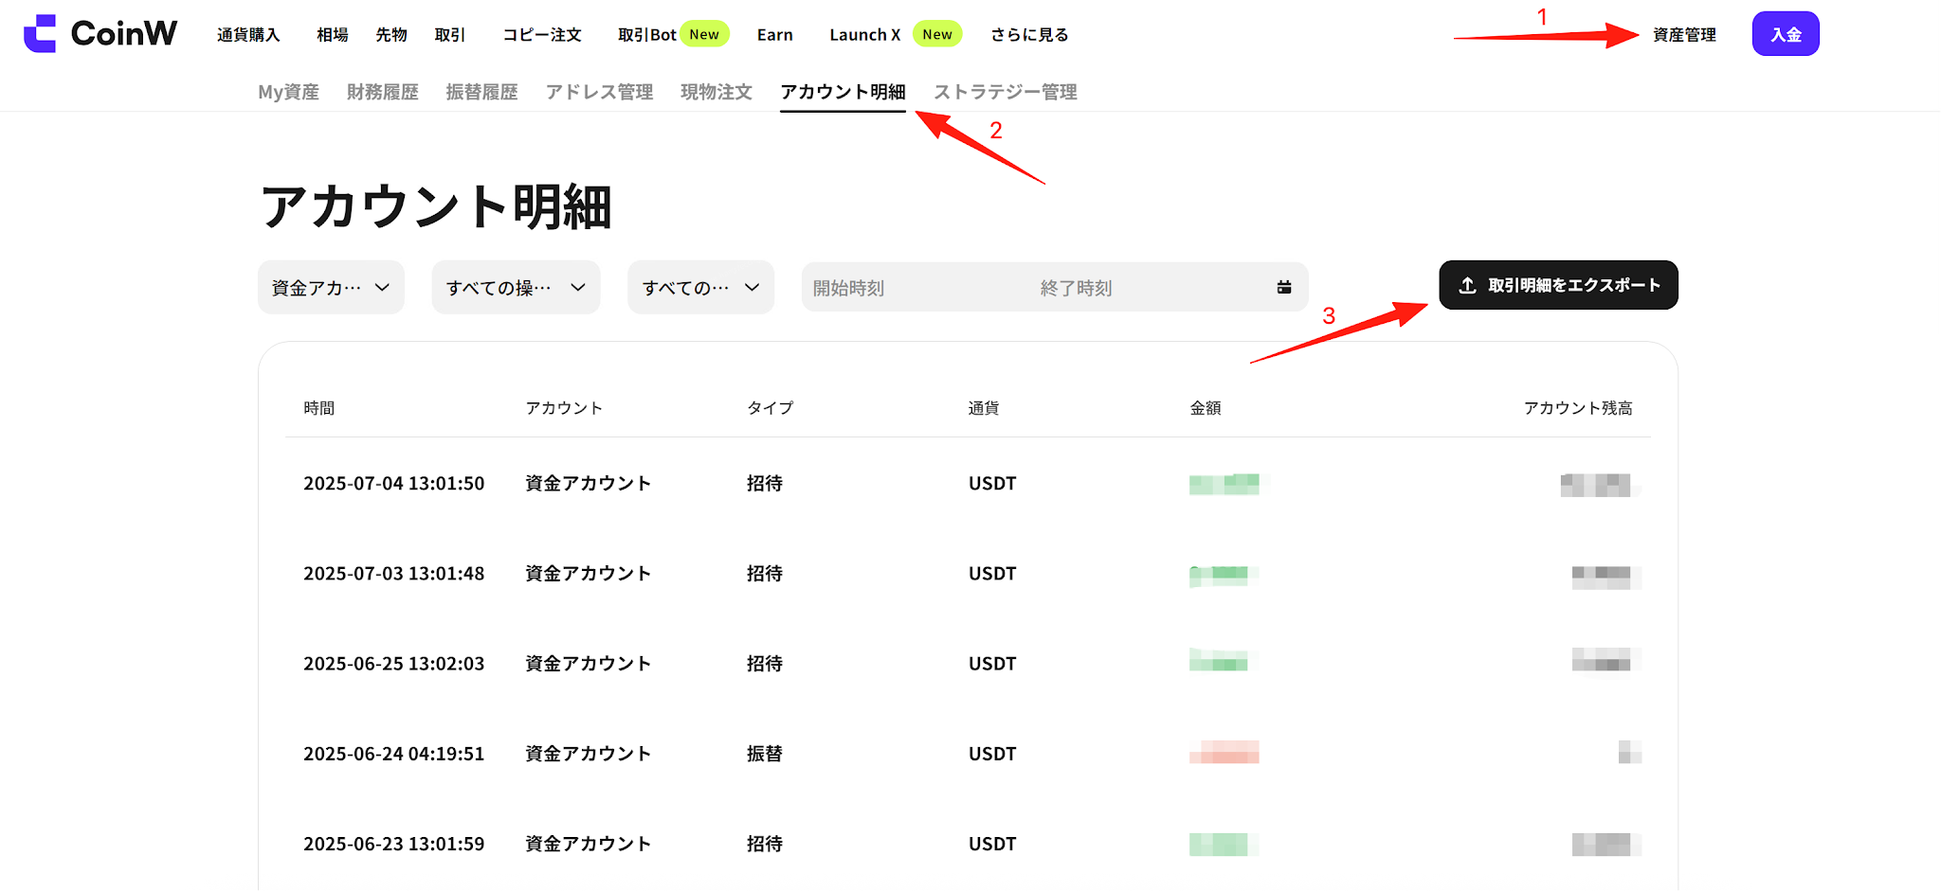Screen dimensions: 1941x891
Task: Open the すべての… currency dropdown
Action: (x=700, y=287)
